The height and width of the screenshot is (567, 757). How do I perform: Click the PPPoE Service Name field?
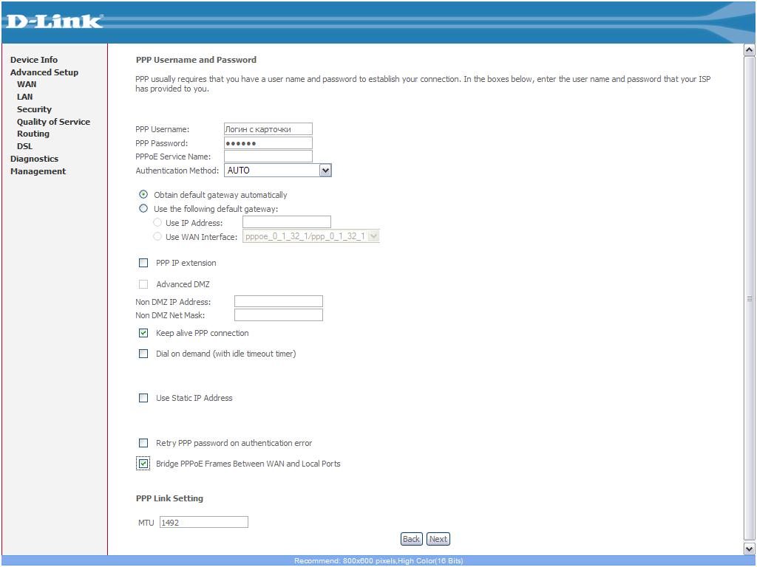(268, 157)
